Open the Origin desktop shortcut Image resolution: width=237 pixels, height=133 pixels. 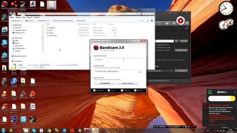pyautogui.click(x=33, y=95)
